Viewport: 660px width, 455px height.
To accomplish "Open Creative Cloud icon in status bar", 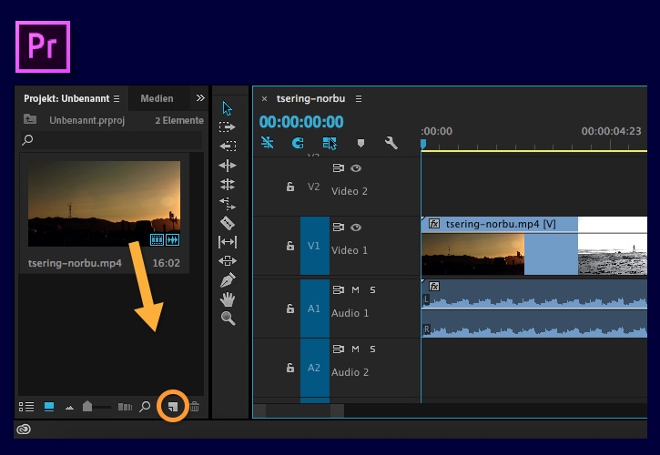I will (24, 429).
